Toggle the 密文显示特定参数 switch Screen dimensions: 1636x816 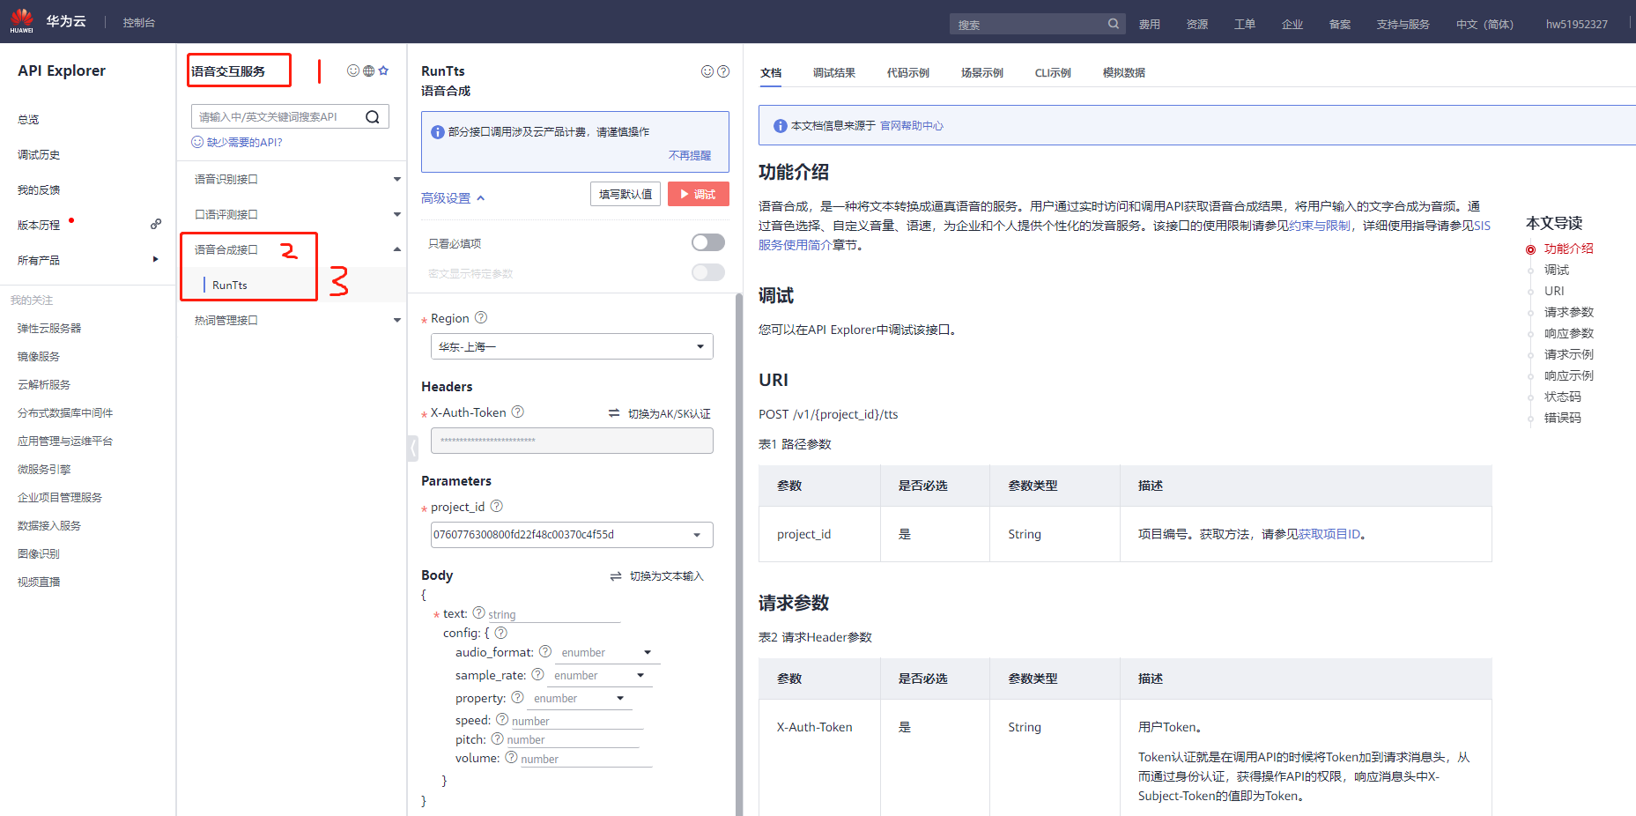[708, 272]
